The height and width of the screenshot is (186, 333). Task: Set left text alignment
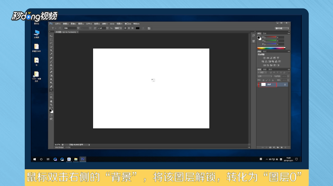tap(125, 28)
